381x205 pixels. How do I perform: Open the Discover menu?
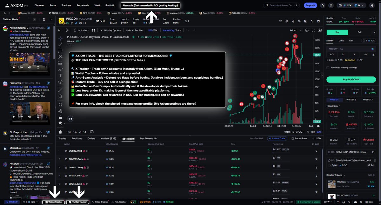tap(39, 5)
